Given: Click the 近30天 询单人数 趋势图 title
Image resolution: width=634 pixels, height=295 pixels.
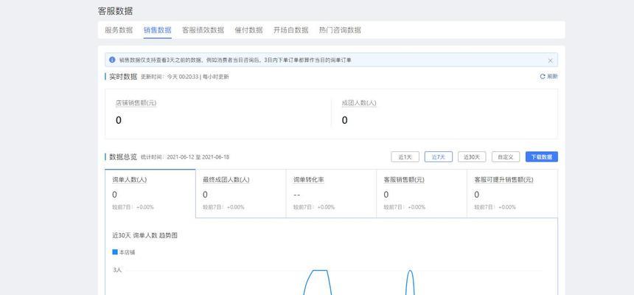Looking at the screenshot, I should (144, 235).
